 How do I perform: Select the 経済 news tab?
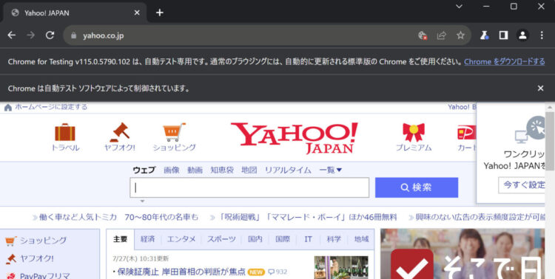point(147,239)
